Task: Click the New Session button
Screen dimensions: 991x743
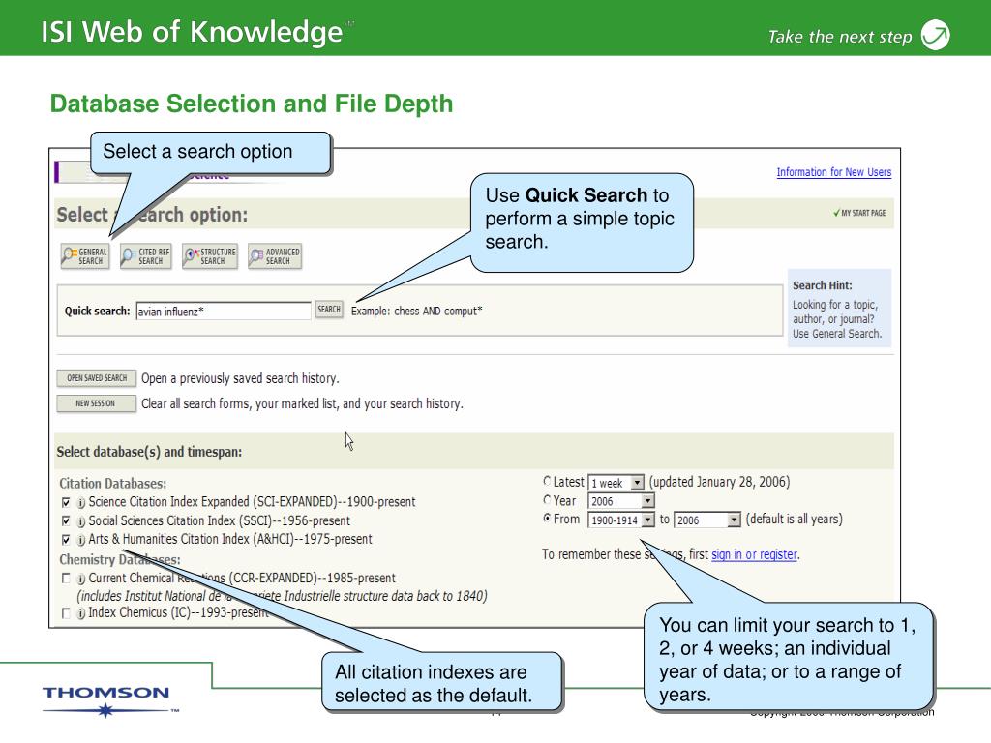Action: 97,403
